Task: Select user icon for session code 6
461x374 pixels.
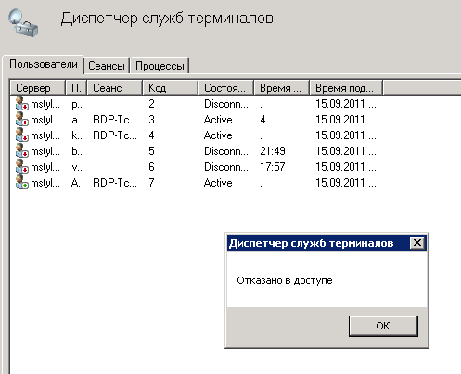Action: (x=22, y=166)
